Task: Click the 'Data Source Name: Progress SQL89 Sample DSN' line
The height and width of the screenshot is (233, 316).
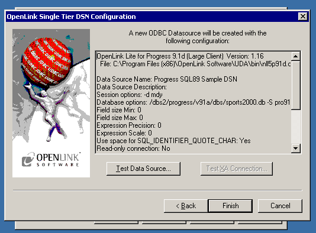Action: (167, 79)
